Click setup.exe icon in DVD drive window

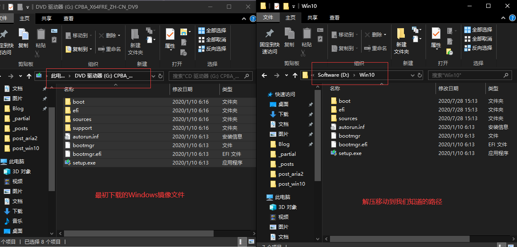[68, 162]
